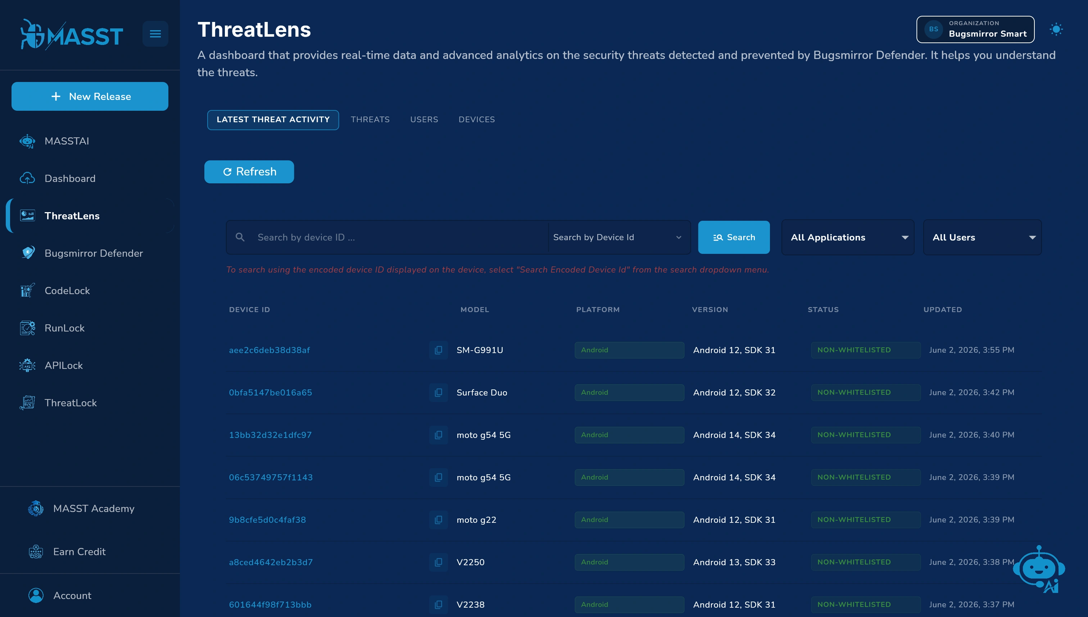Click the DEVICE ID column header
Image resolution: width=1088 pixels, height=617 pixels.
click(x=249, y=309)
